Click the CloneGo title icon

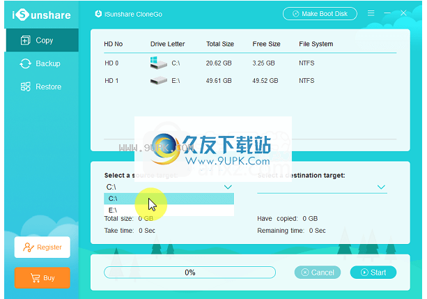98,14
